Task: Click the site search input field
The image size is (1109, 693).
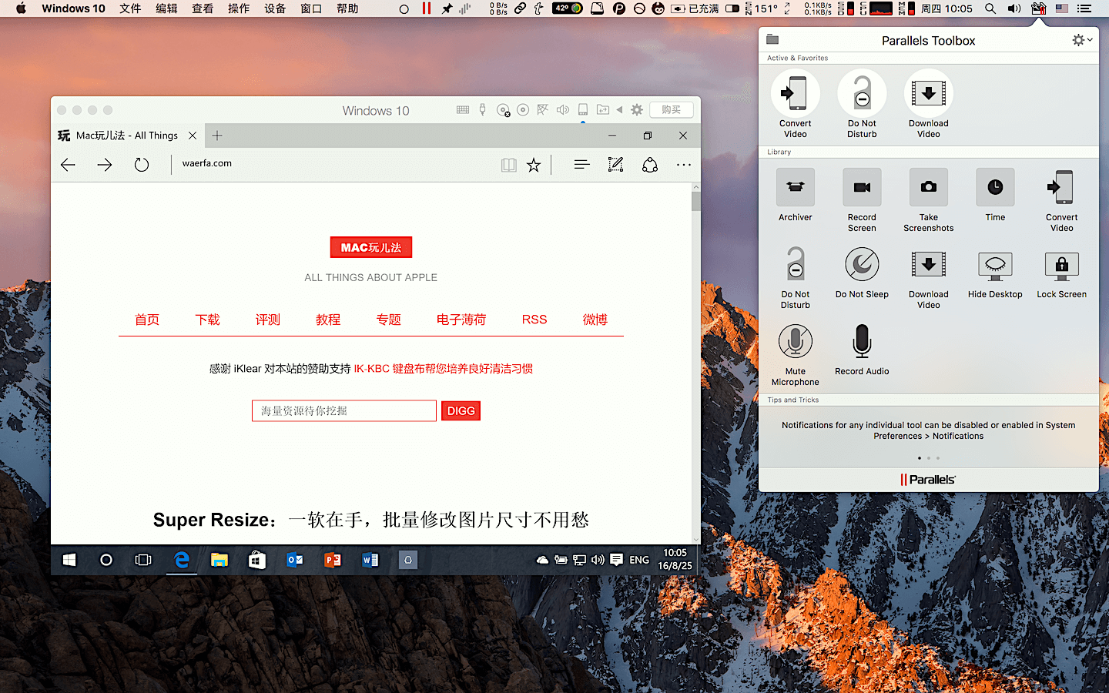Action: [344, 411]
